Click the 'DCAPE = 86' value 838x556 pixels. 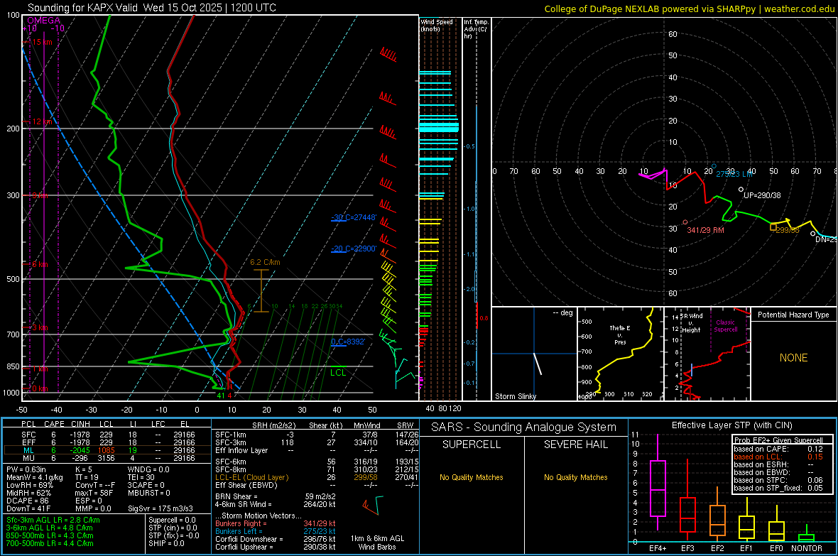(x=27, y=501)
